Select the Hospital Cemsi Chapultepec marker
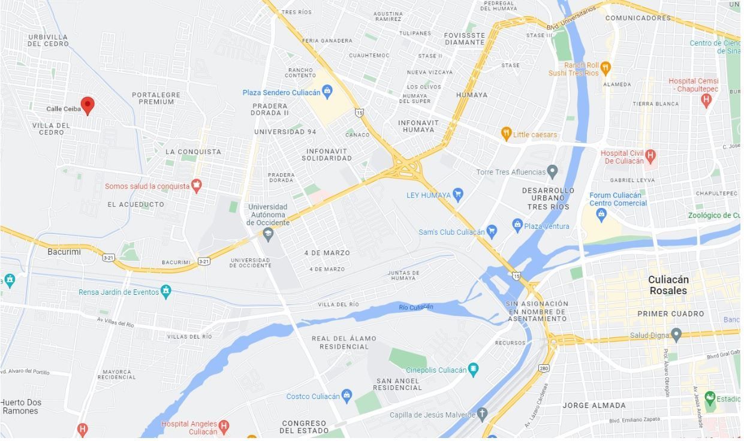This screenshot has width=744, height=441. tap(706, 100)
